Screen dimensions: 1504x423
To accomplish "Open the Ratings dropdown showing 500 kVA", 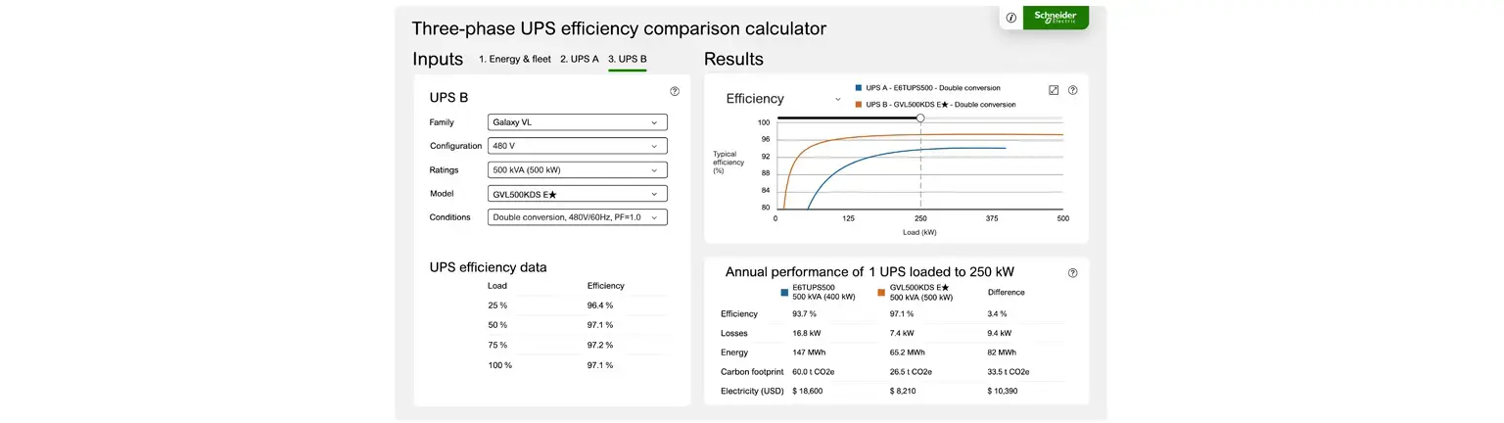I will pos(578,170).
